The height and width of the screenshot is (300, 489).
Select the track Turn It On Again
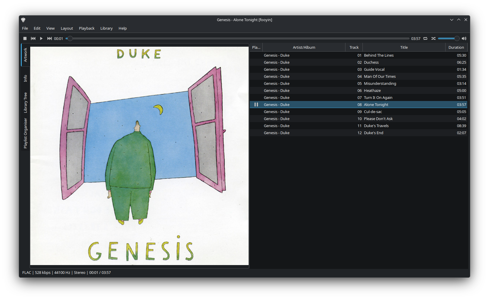358,97
